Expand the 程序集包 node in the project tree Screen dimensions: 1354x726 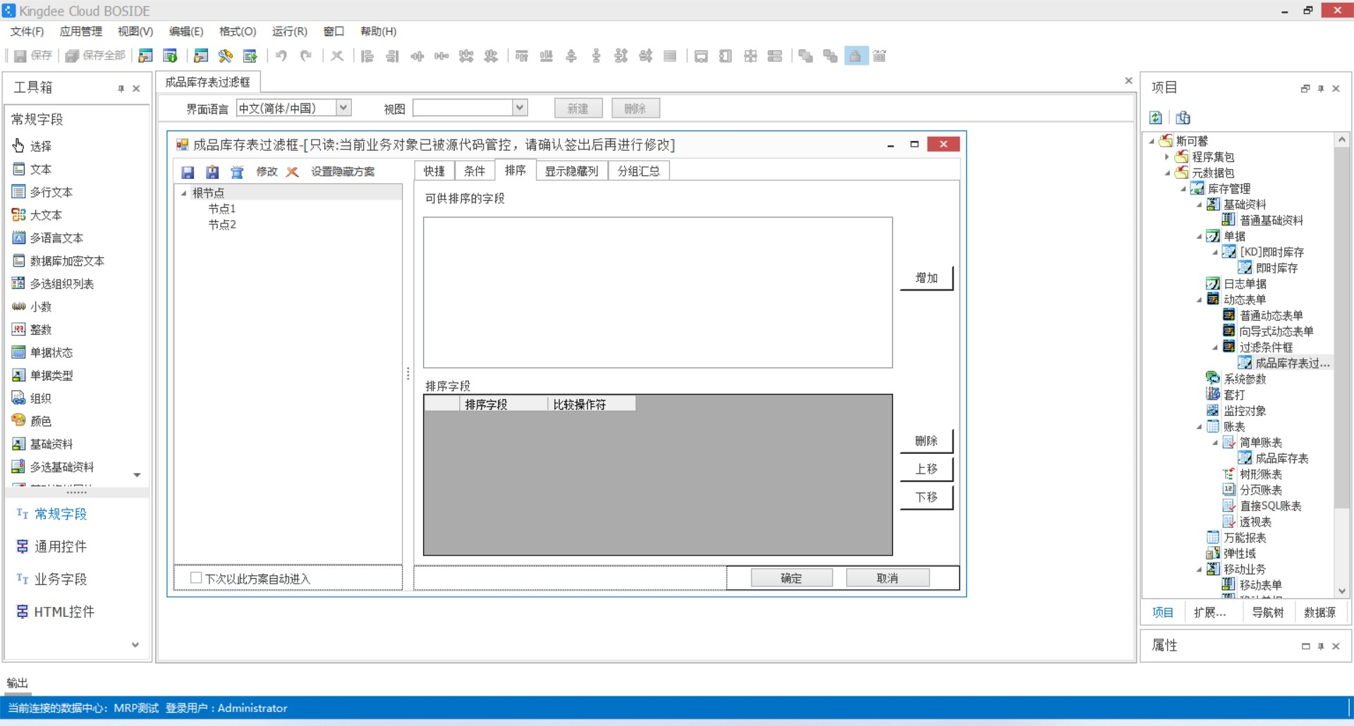pyautogui.click(x=1167, y=157)
